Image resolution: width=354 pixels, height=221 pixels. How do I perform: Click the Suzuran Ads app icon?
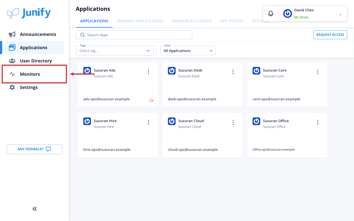87,71
